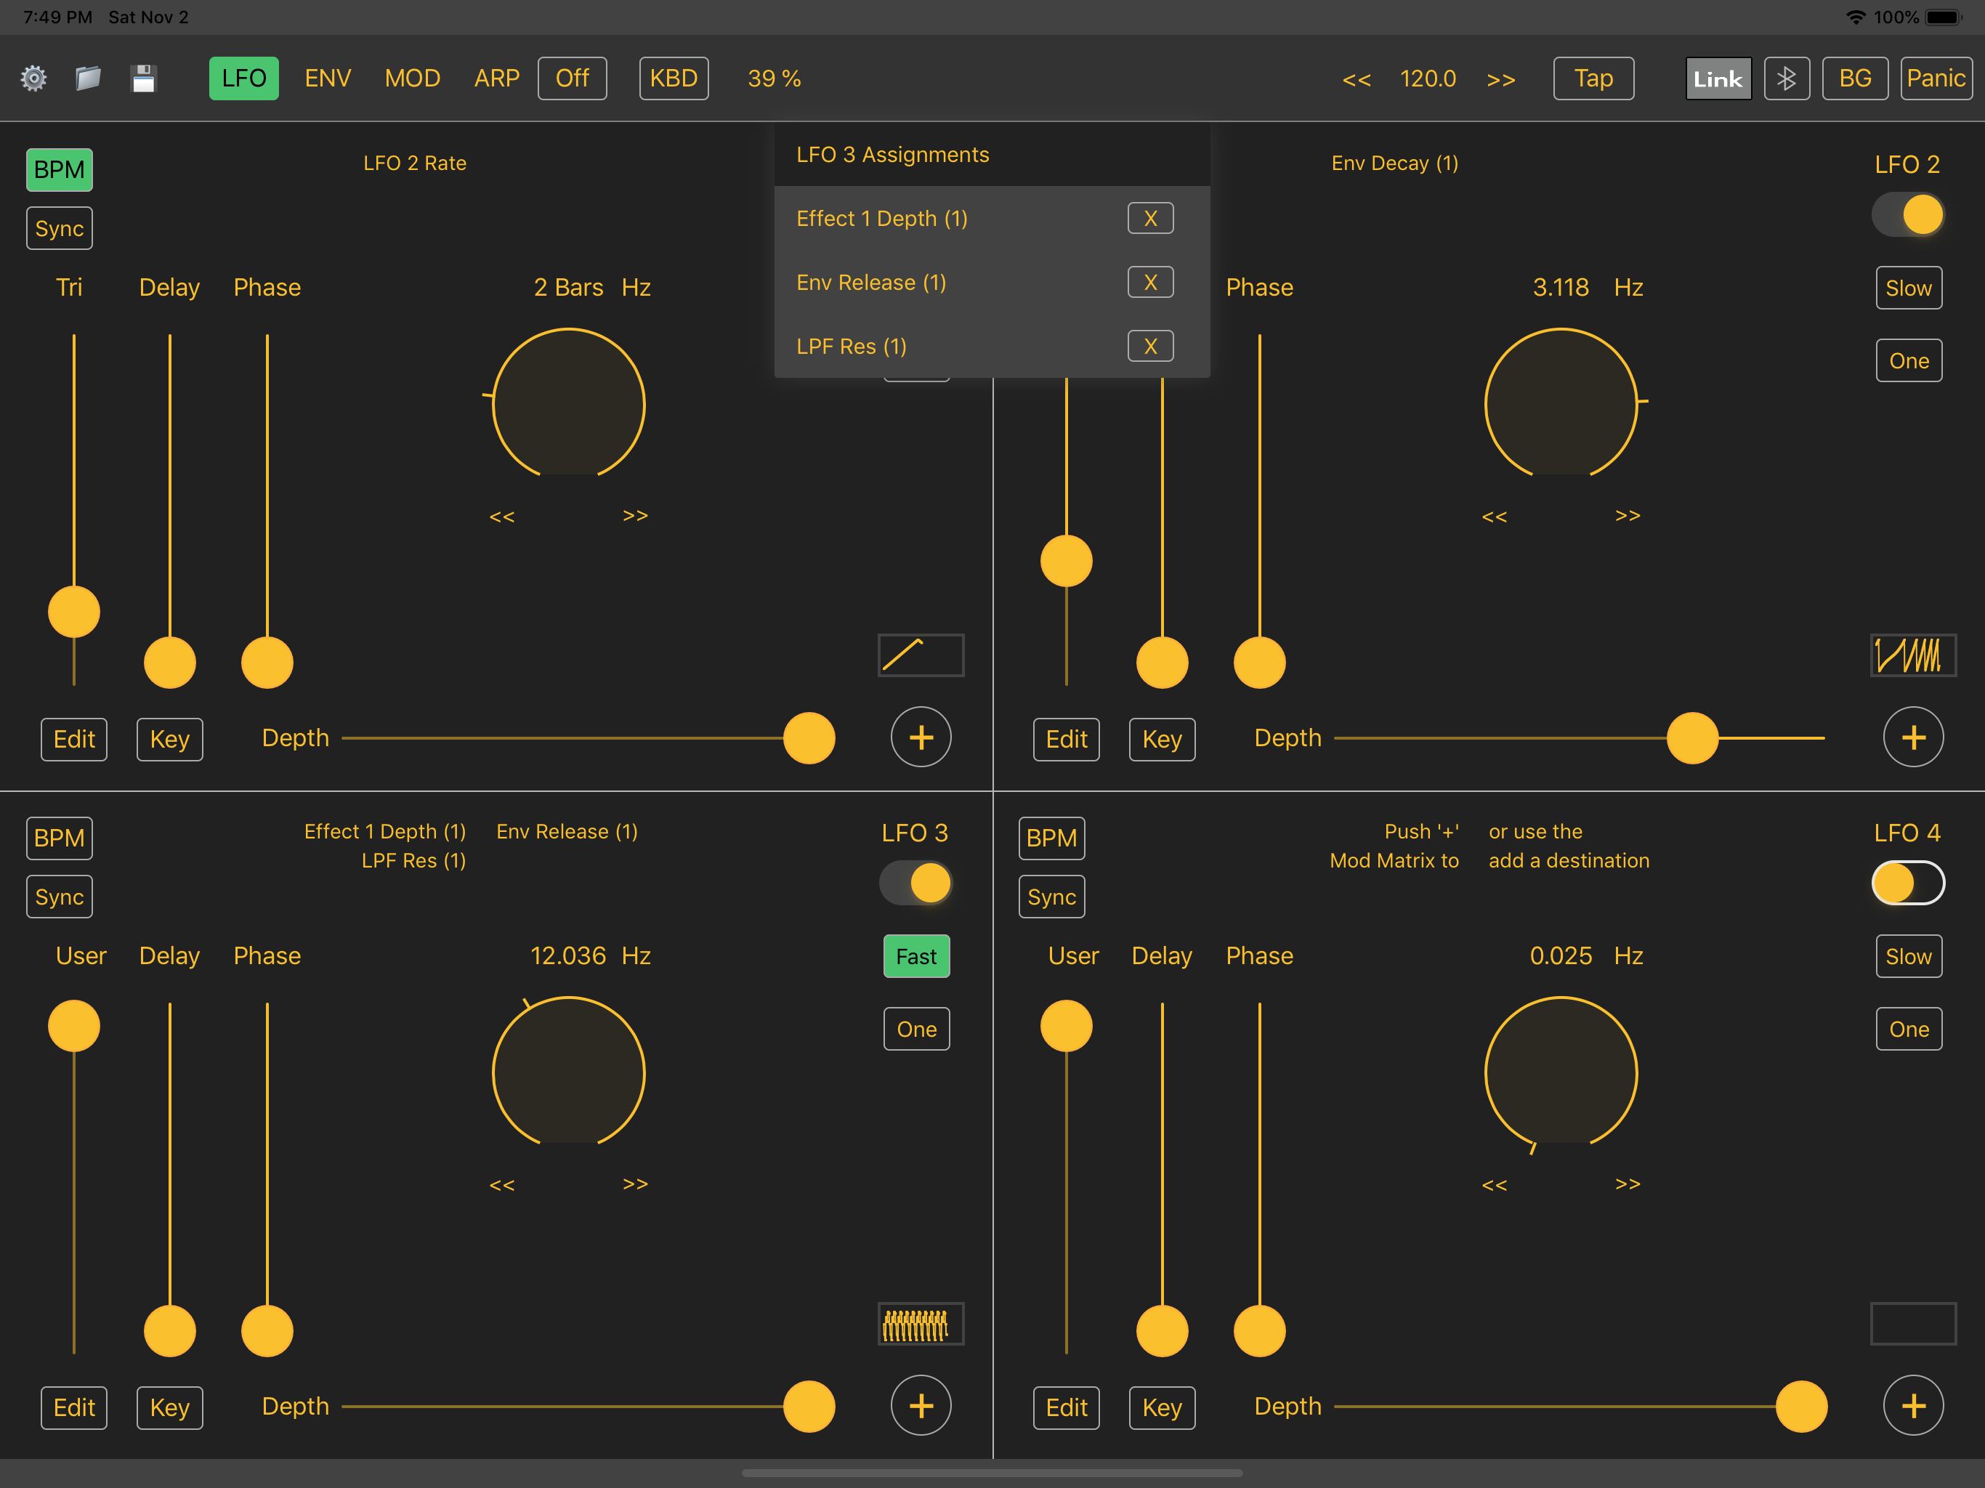
Task: Toggle the LFO 4 on/off switch
Action: point(1907,883)
